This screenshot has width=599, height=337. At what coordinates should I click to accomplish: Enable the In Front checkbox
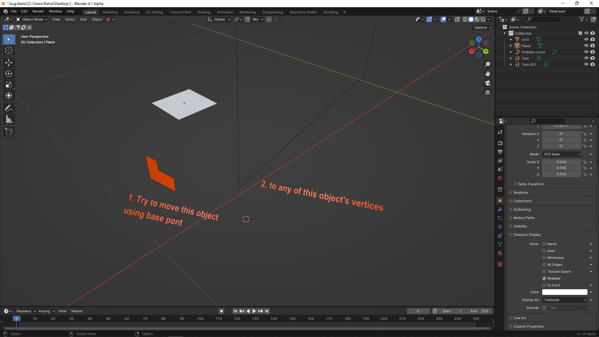(544, 285)
